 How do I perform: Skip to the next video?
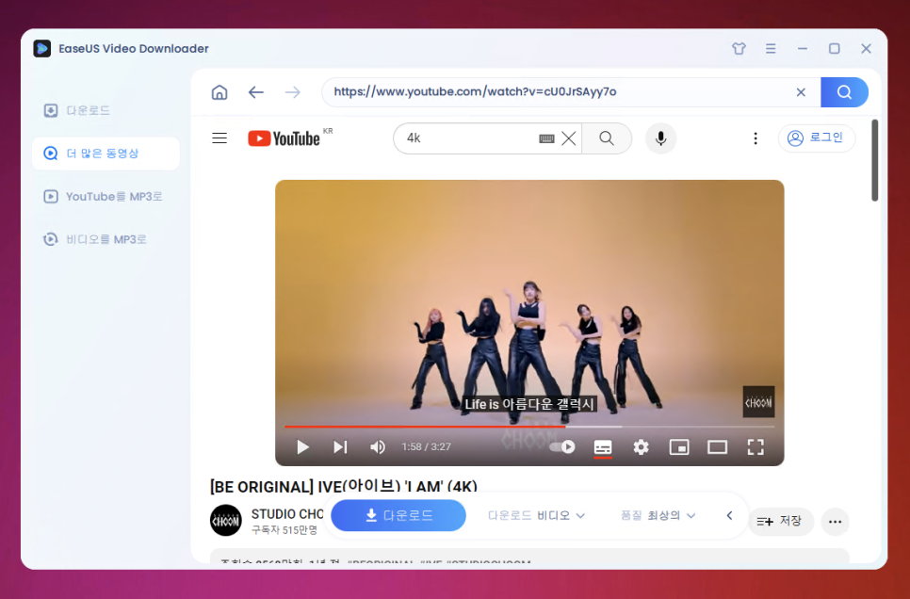(x=340, y=447)
